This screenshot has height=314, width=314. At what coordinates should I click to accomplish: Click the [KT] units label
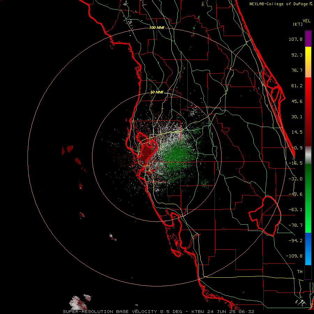(x=298, y=24)
